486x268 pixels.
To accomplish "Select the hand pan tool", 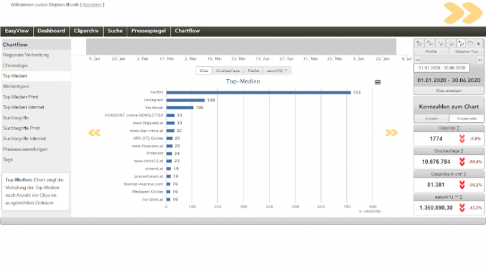I will point(470,43).
